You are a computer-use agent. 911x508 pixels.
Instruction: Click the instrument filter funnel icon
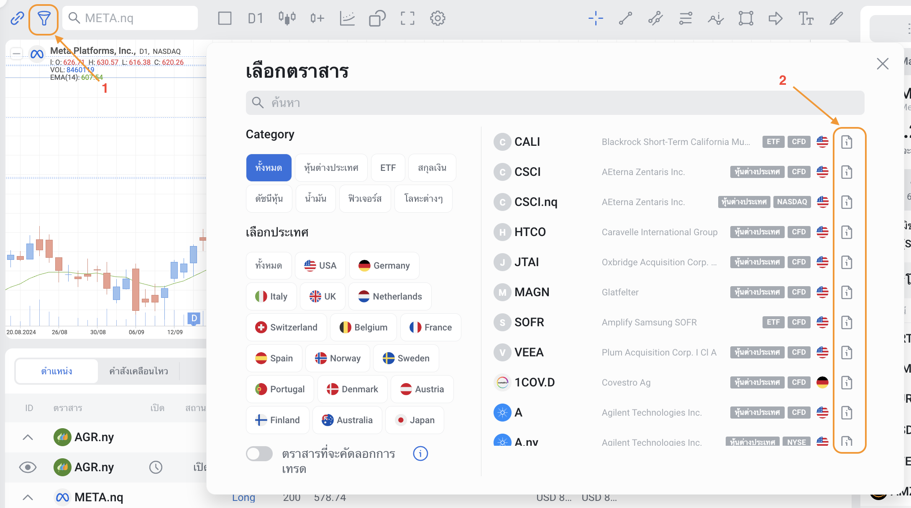click(44, 18)
